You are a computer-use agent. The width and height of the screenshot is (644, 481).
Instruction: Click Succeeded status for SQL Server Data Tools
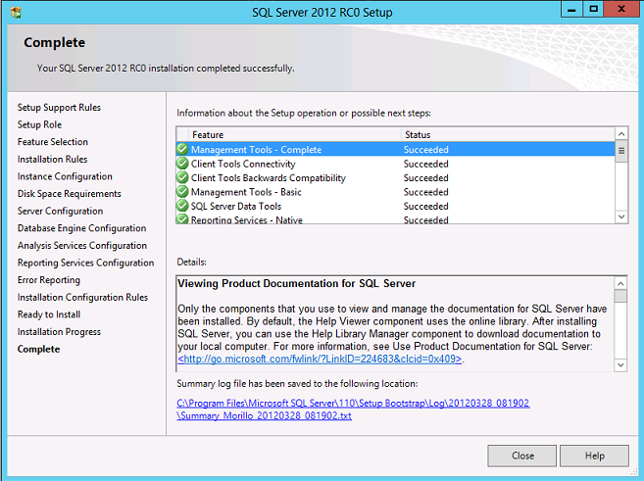pos(426,206)
